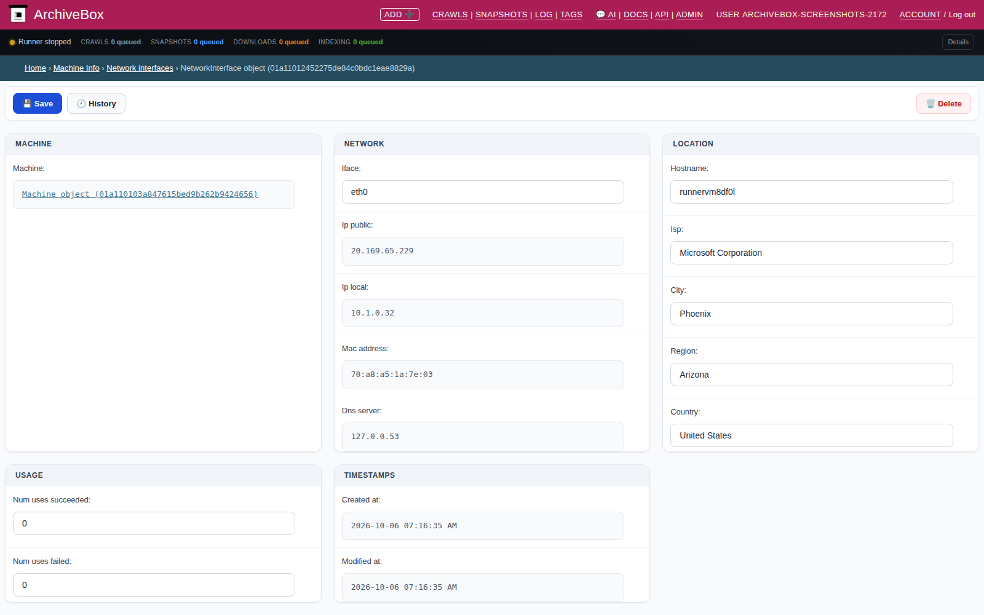Image resolution: width=984 pixels, height=615 pixels.
Task: Edit the City field Phoenix
Action: [811, 314]
